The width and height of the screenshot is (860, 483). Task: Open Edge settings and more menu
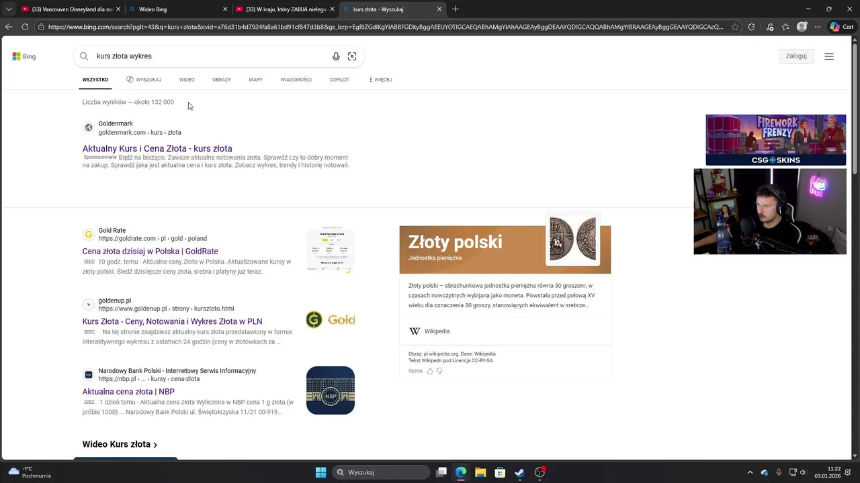(818, 27)
